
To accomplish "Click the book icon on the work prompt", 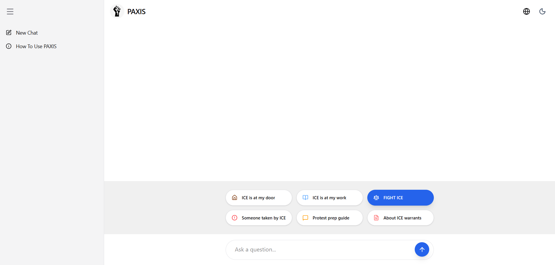I will point(305,198).
